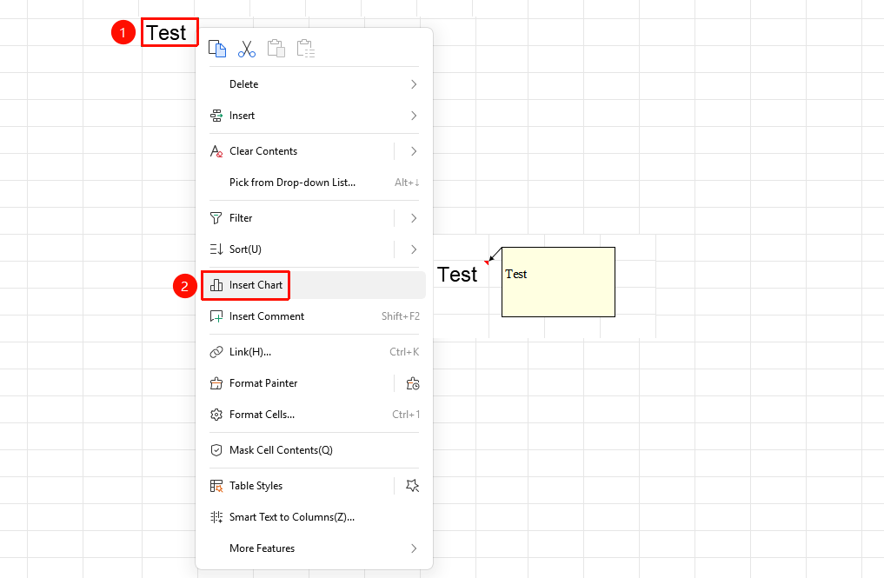Click the Delete menu entry
The height and width of the screenshot is (578, 884).
click(314, 84)
